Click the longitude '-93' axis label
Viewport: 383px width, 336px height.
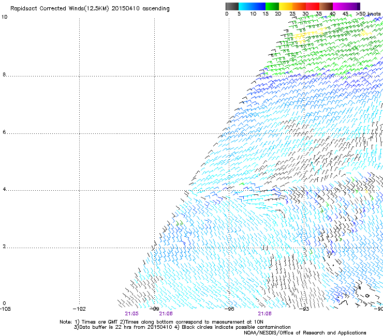pyautogui.click(x=304, y=309)
